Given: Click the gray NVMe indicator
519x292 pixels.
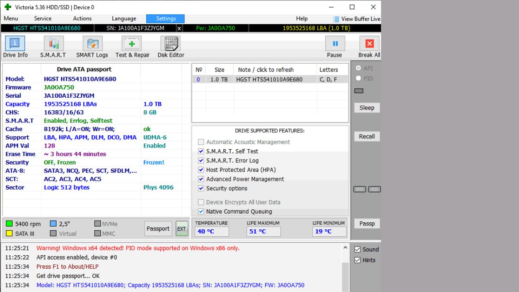Looking at the screenshot, I should [x=98, y=224].
